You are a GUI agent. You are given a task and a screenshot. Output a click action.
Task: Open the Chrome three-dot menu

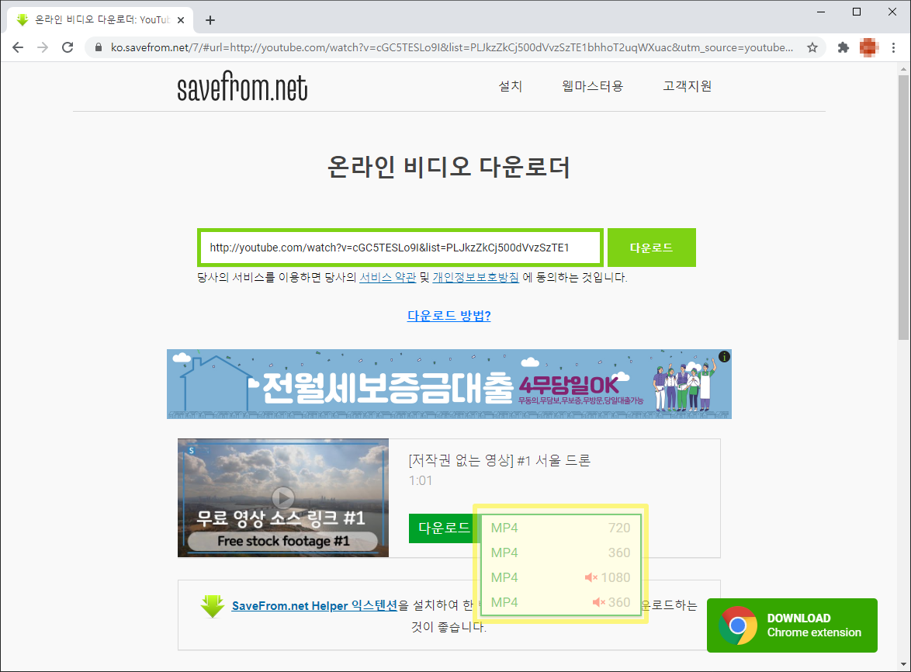pos(894,47)
